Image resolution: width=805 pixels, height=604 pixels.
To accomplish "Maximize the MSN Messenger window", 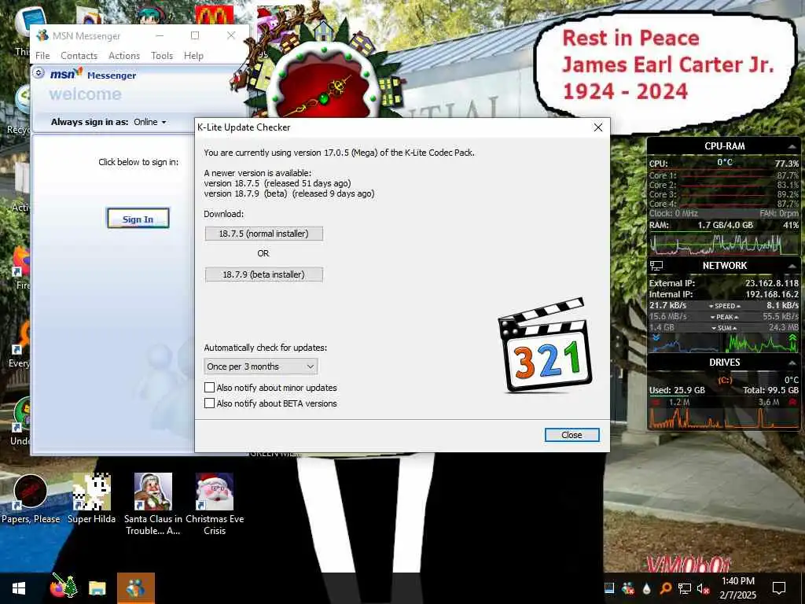I will point(195,35).
